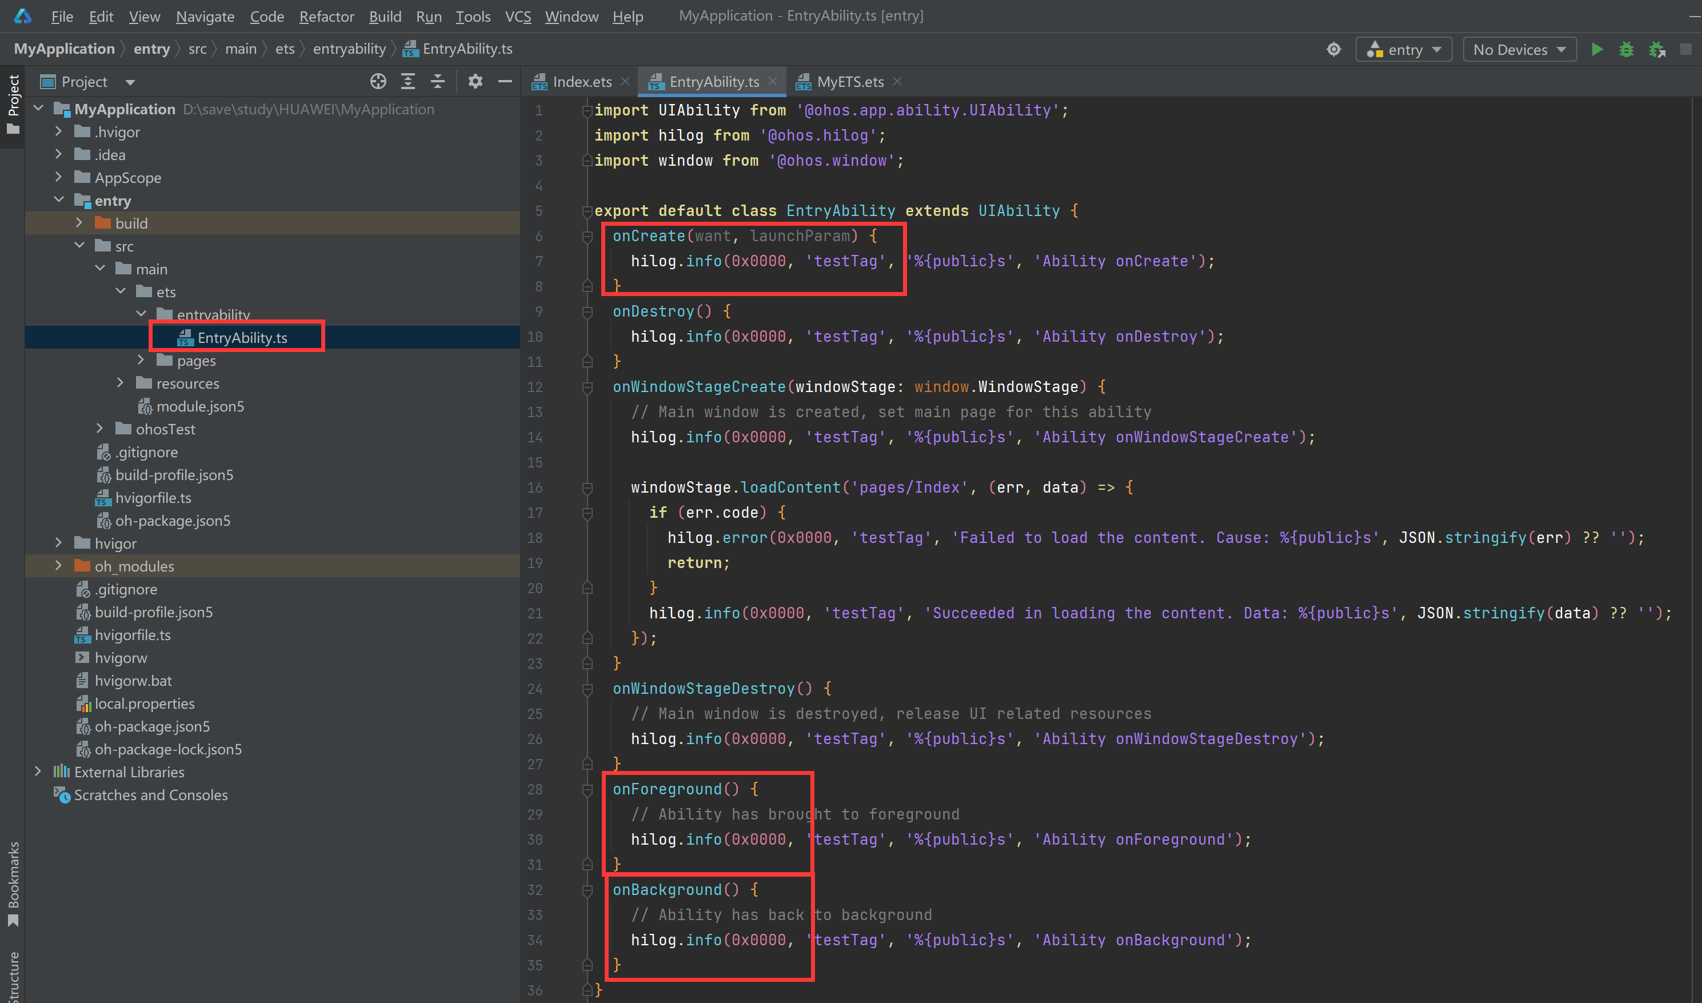This screenshot has width=1702, height=1003.
Task: Toggle the Bookmarks side tool window
Action: (13, 882)
